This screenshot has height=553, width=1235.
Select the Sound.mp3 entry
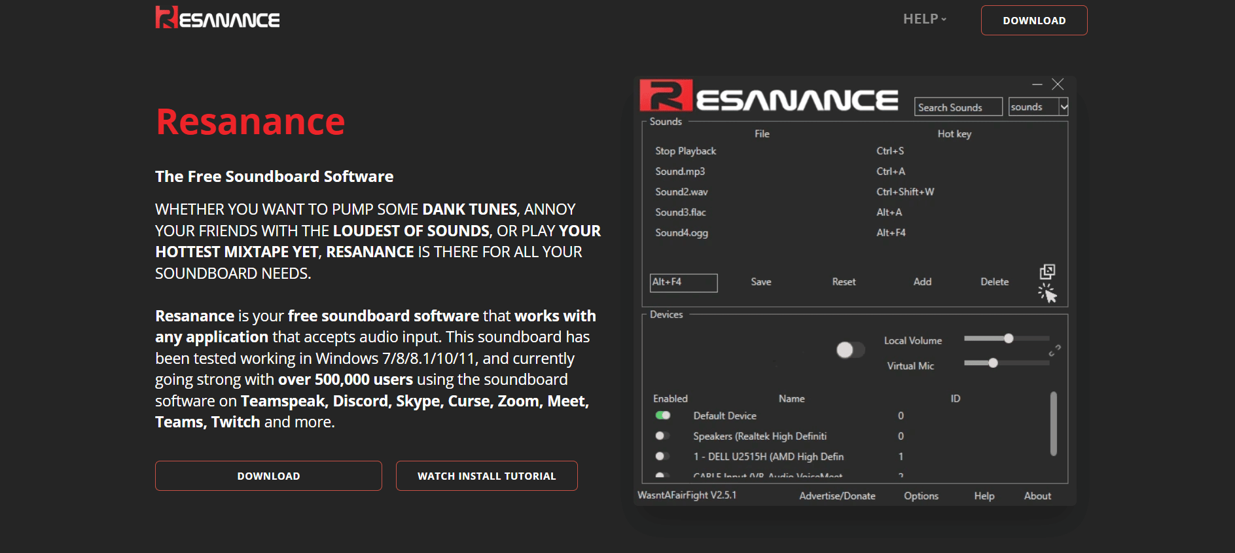point(680,171)
